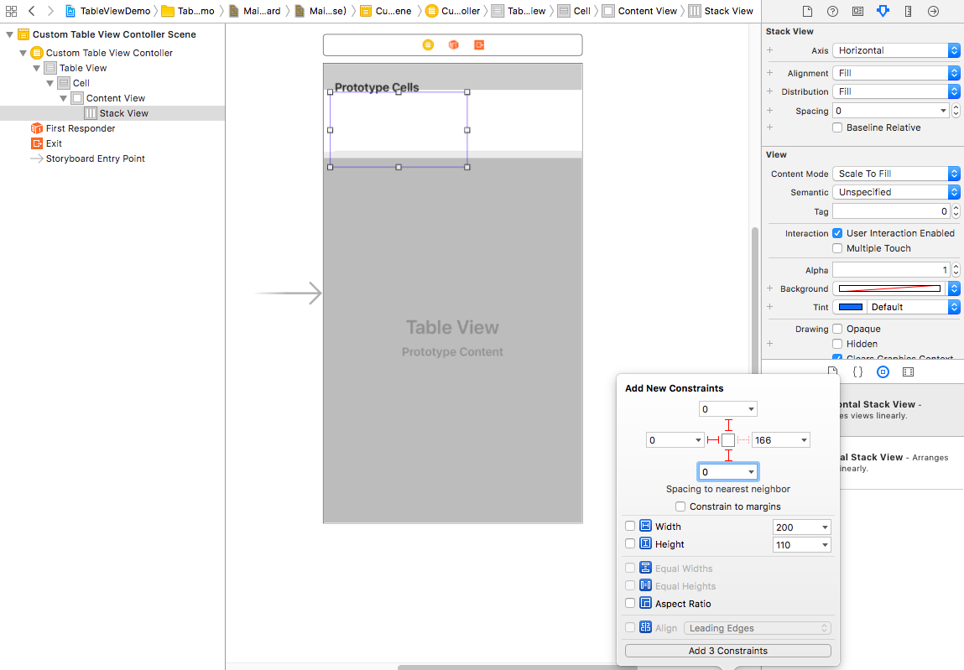
Task: Open the Size inspector tab
Action: 908,12
